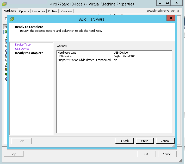Click 'Virtual Machine Version: 8' label
The height and width of the screenshot is (164, 185).
point(163,11)
